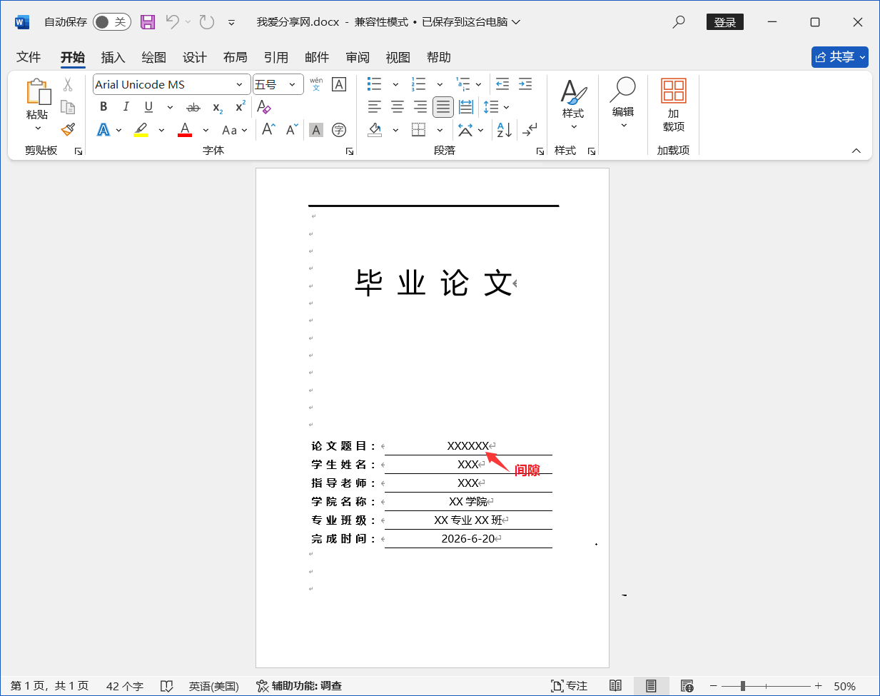Sort the selection A to Z
Image resolution: width=880 pixels, height=696 pixels.
point(504,129)
